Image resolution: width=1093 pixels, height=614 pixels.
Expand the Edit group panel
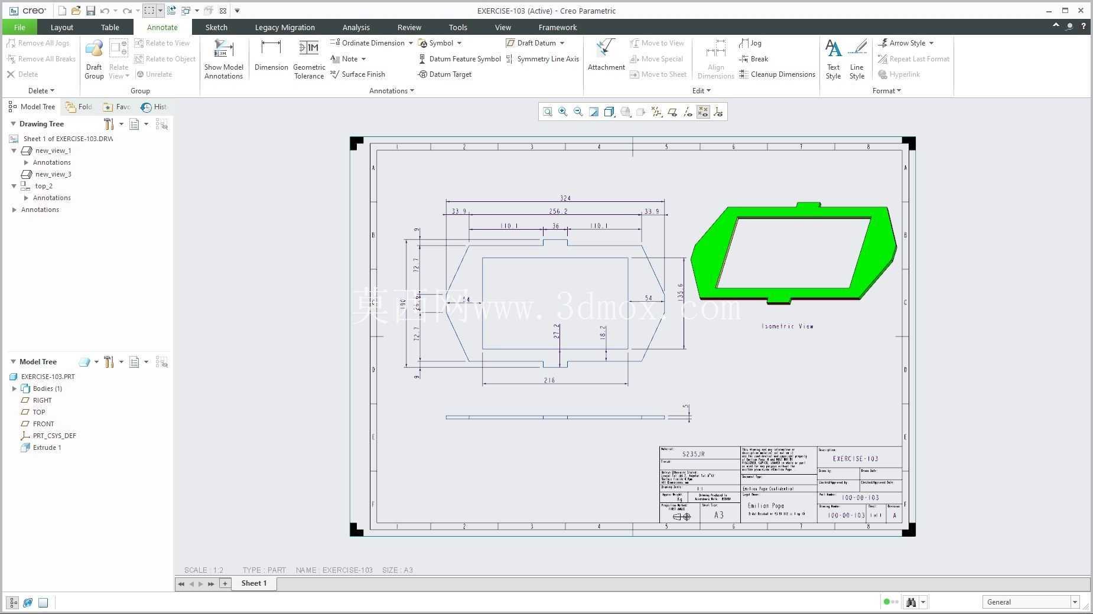[x=701, y=91]
